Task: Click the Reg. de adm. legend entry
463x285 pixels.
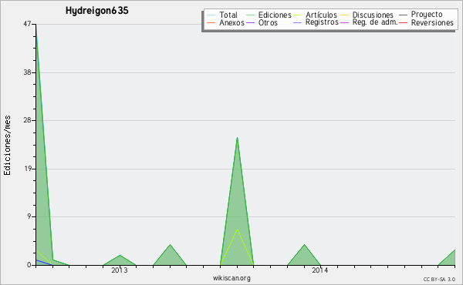Action: (369, 22)
